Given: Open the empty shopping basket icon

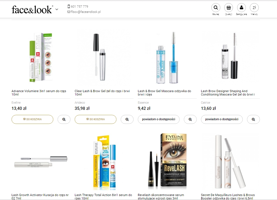Looking at the screenshot, I should (x=229, y=8).
